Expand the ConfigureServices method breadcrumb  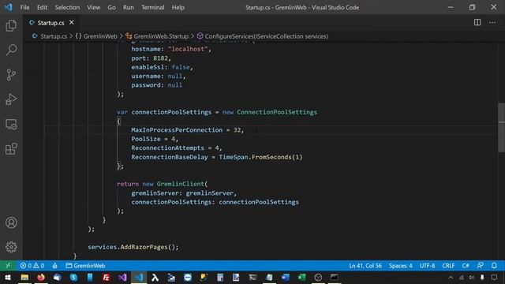pos(263,36)
